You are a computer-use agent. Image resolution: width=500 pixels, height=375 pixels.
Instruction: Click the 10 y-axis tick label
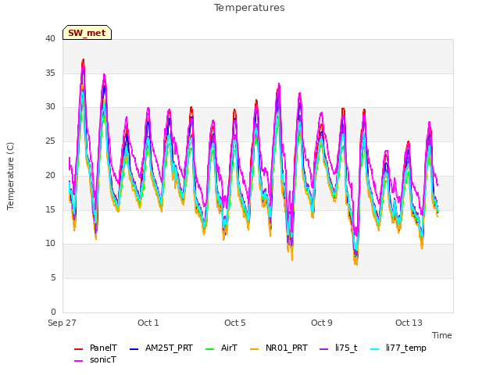tap(50, 244)
